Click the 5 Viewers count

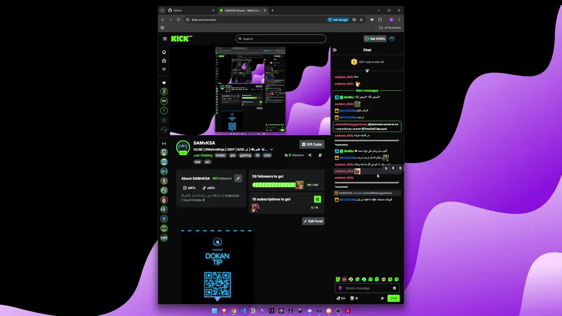click(x=294, y=155)
